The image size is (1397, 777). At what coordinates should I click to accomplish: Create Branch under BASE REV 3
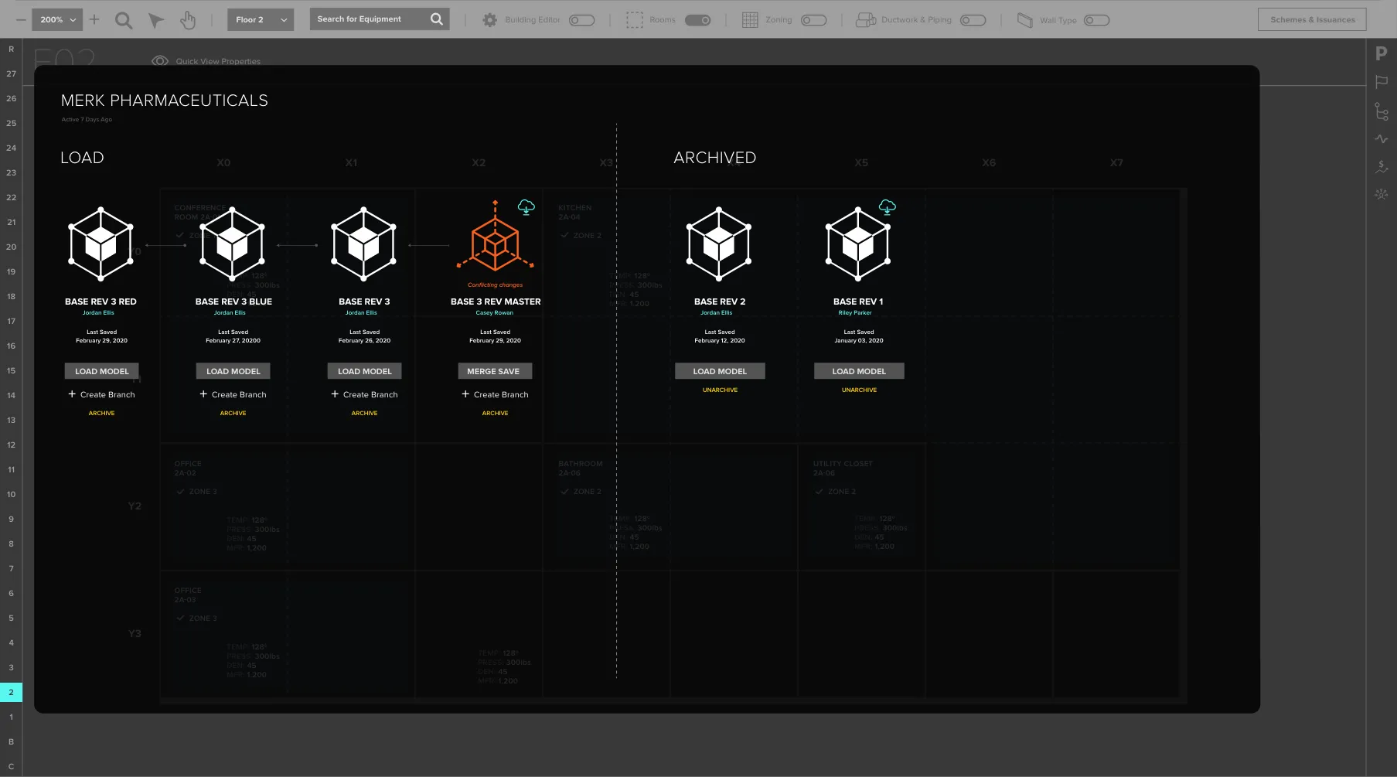tap(364, 394)
